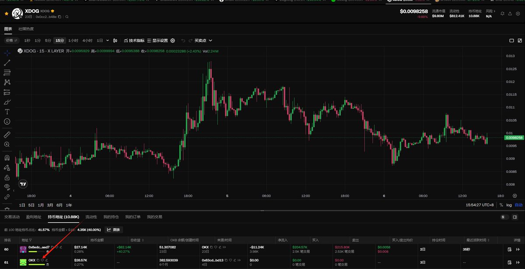Set chart range to 3月

[x=50, y=205]
